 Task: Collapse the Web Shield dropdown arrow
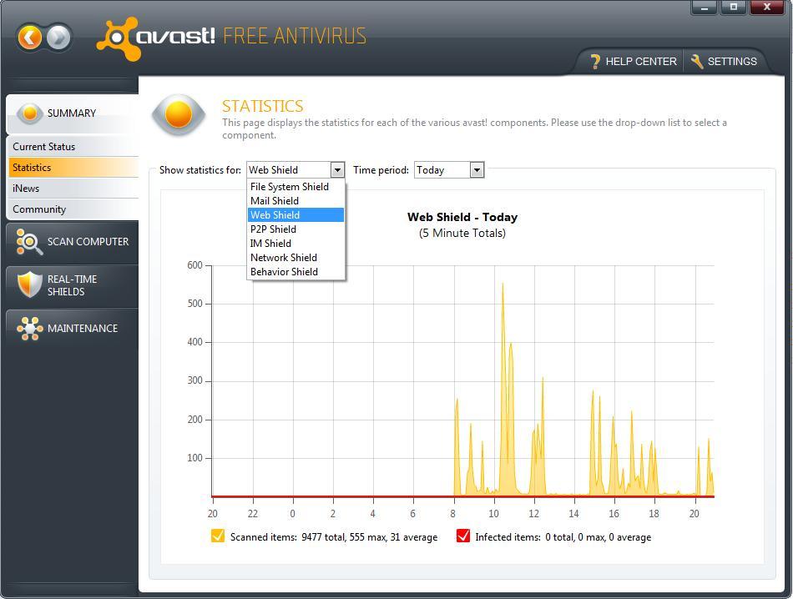tap(337, 170)
